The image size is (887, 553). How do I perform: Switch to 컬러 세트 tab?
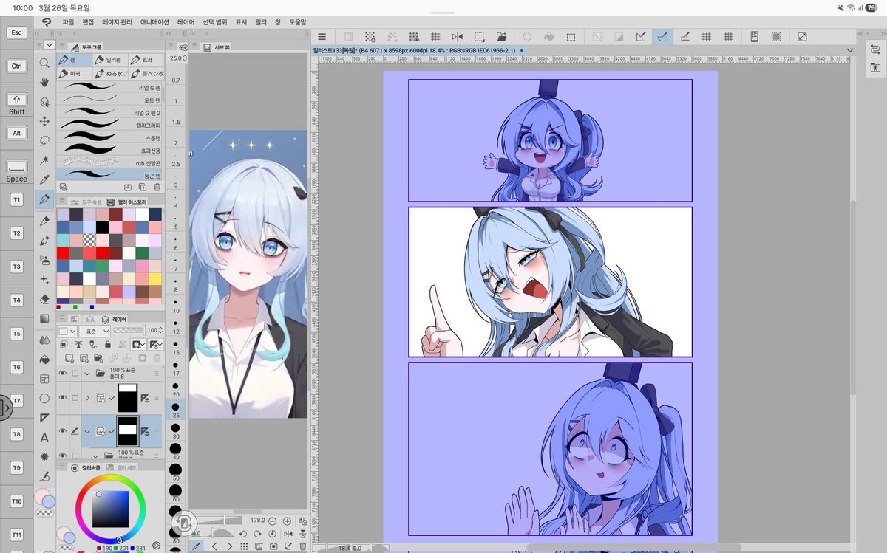tap(121, 467)
